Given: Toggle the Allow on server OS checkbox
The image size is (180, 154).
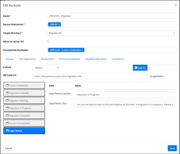Looking at the screenshot, I should tap(48, 42).
